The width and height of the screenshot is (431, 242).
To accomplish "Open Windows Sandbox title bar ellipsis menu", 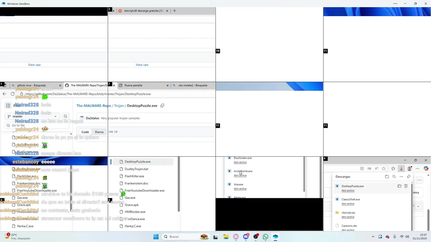I will pyautogui.click(x=395, y=4).
